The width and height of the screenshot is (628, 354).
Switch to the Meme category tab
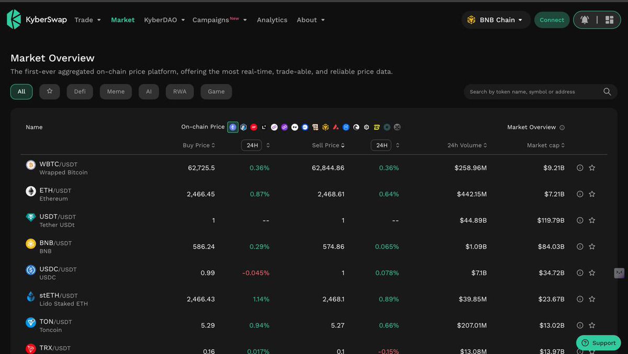coord(116,91)
